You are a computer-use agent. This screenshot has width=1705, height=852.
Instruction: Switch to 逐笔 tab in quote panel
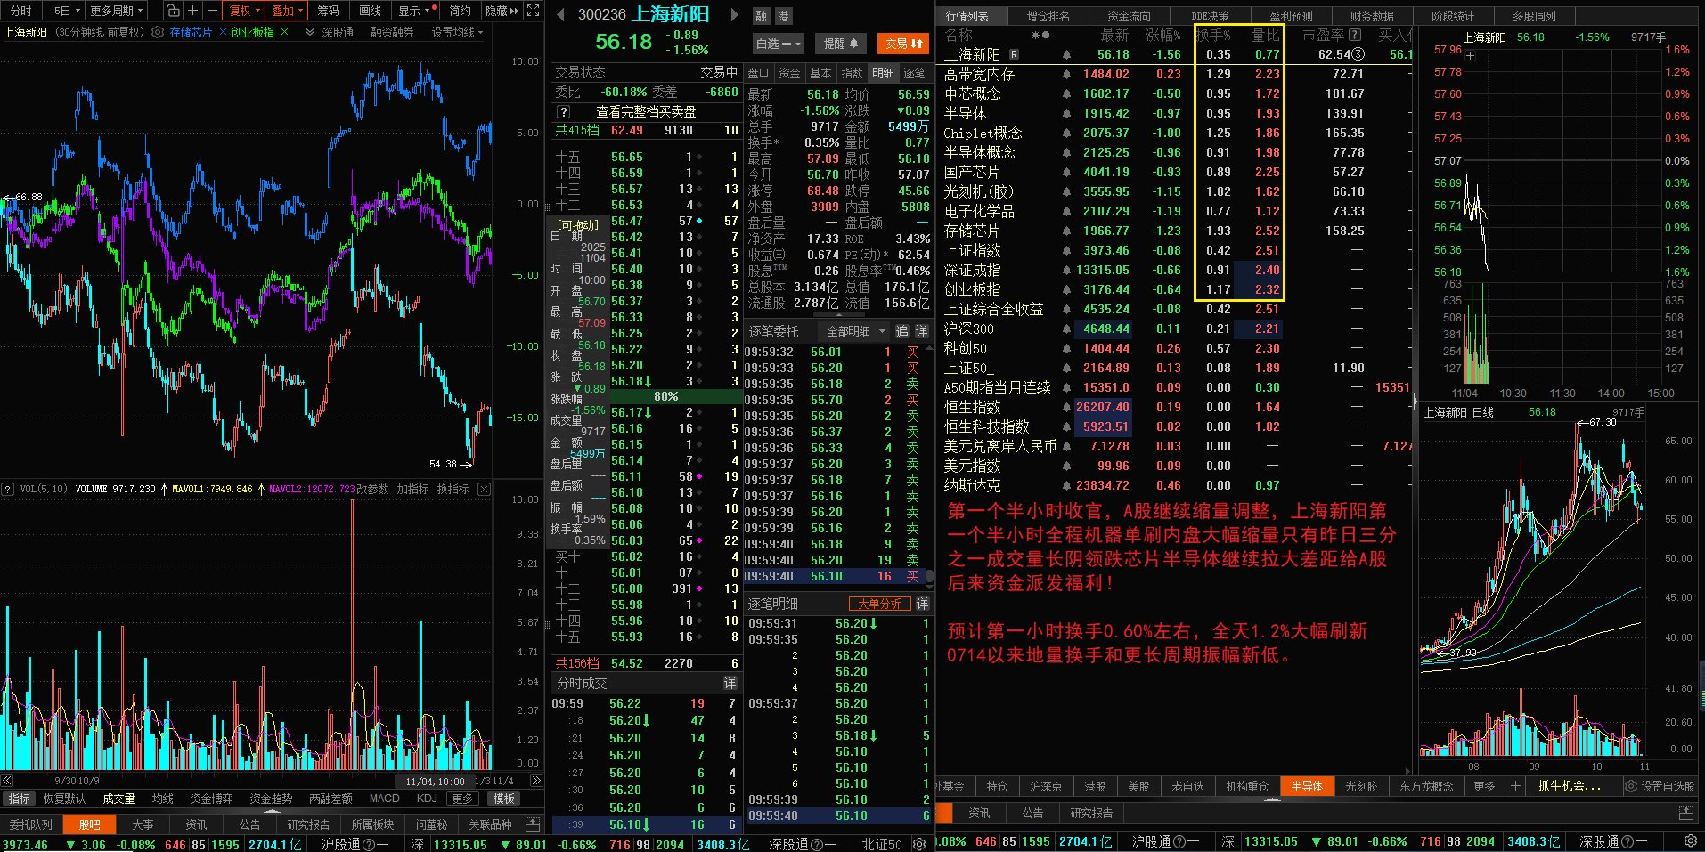pyautogui.click(x=914, y=73)
